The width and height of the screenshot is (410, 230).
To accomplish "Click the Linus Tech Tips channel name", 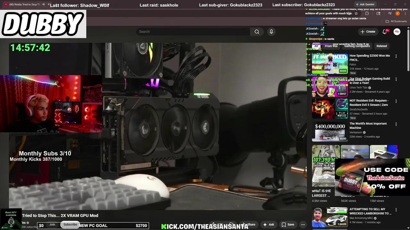I will [358, 88].
